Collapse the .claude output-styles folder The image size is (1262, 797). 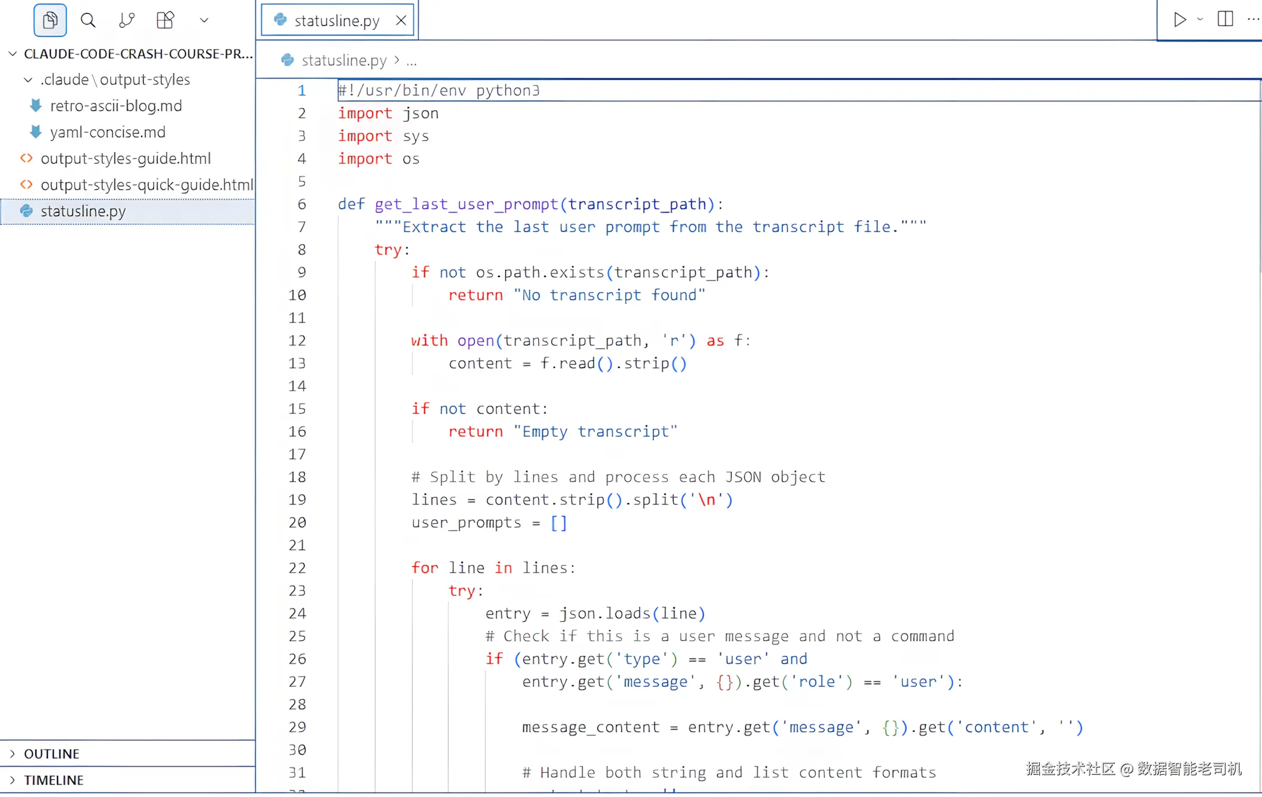point(28,80)
